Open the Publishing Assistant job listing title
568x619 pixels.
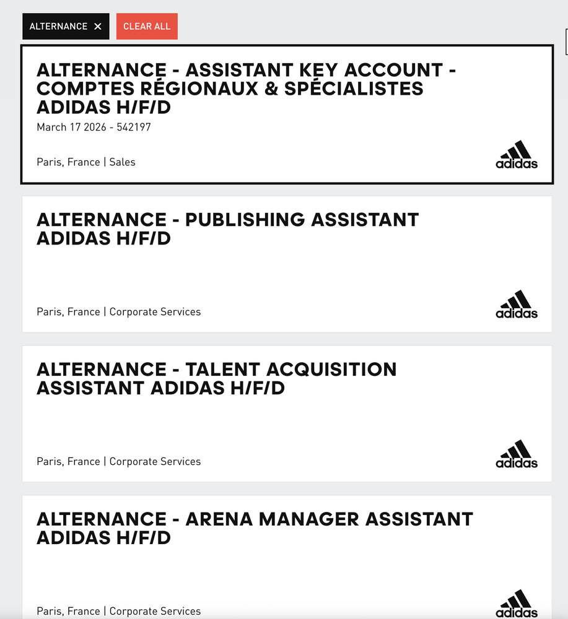click(x=227, y=228)
